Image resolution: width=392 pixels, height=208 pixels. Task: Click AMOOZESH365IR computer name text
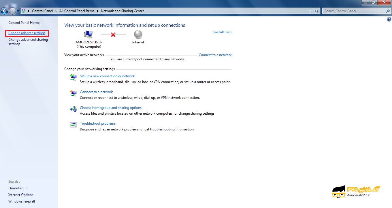click(x=89, y=42)
